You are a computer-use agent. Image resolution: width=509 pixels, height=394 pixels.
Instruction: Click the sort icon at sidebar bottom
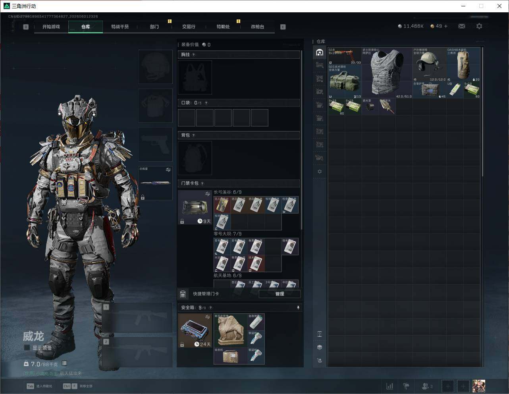(x=320, y=361)
